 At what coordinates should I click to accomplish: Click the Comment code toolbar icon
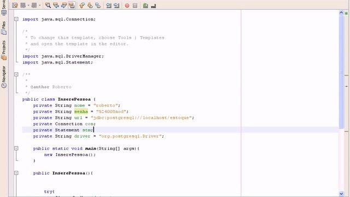(x=145, y=5)
